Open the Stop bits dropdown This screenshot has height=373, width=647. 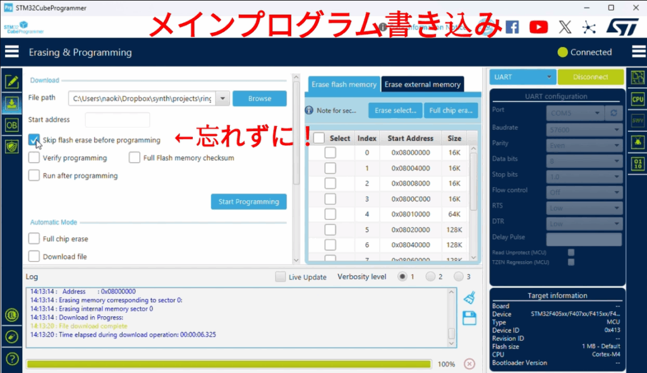click(x=584, y=177)
